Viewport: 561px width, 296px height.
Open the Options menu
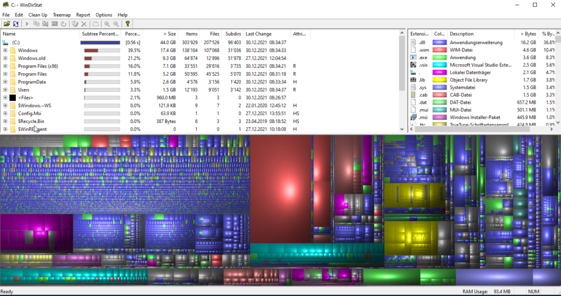104,15
